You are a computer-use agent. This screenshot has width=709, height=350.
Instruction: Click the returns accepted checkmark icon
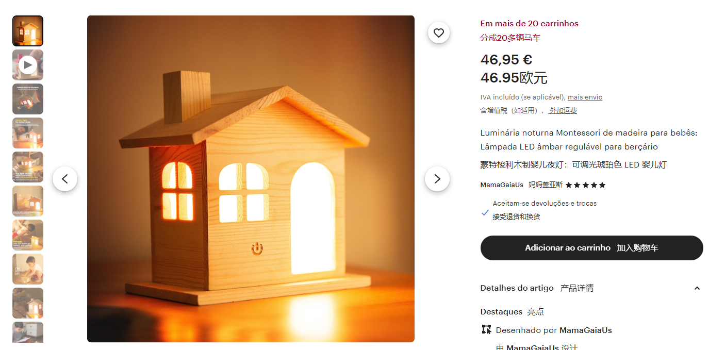coord(485,212)
